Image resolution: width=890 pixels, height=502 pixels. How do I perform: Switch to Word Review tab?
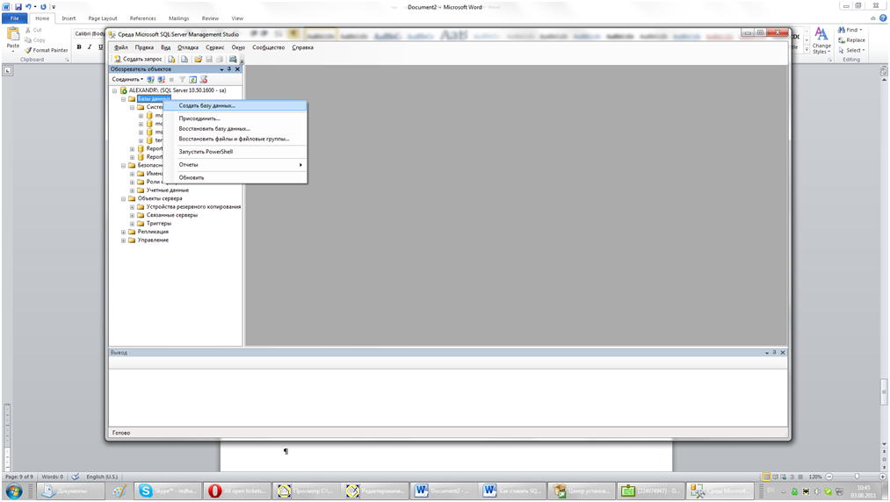[210, 18]
